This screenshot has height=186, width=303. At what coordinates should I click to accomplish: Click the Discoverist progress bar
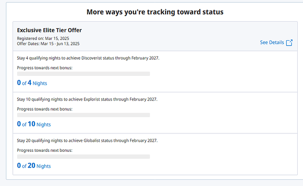tap(83, 74)
